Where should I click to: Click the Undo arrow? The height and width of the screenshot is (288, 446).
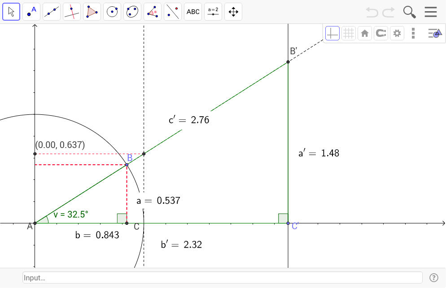[x=372, y=12]
